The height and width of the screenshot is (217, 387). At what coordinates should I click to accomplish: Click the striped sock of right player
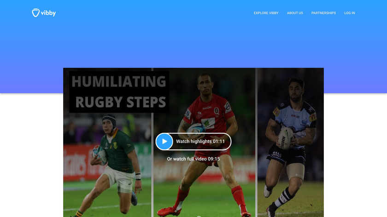[x=284, y=197]
